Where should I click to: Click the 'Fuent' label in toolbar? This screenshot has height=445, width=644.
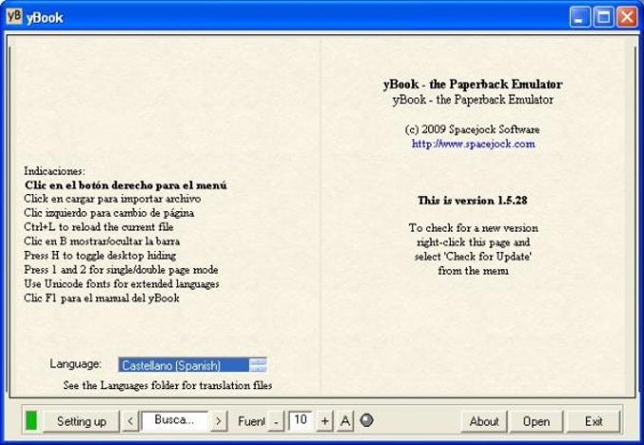(251, 421)
